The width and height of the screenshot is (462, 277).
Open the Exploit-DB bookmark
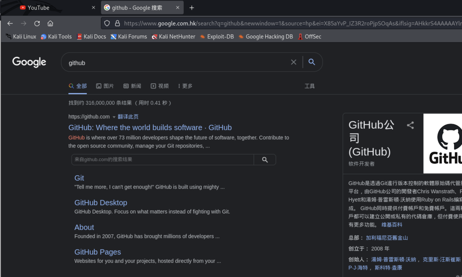[x=217, y=36]
